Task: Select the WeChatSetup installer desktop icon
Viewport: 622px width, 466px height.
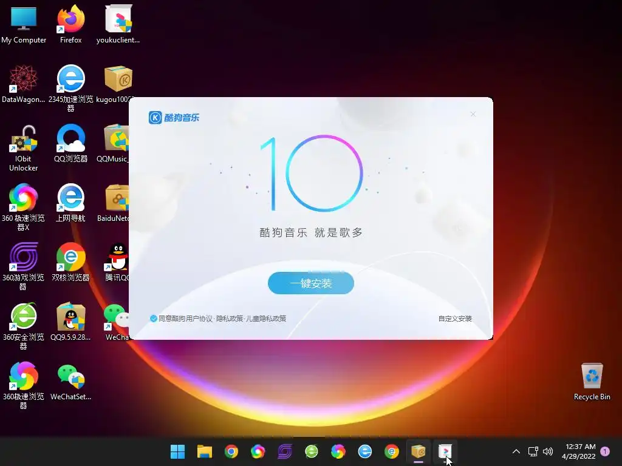Action: 70,382
